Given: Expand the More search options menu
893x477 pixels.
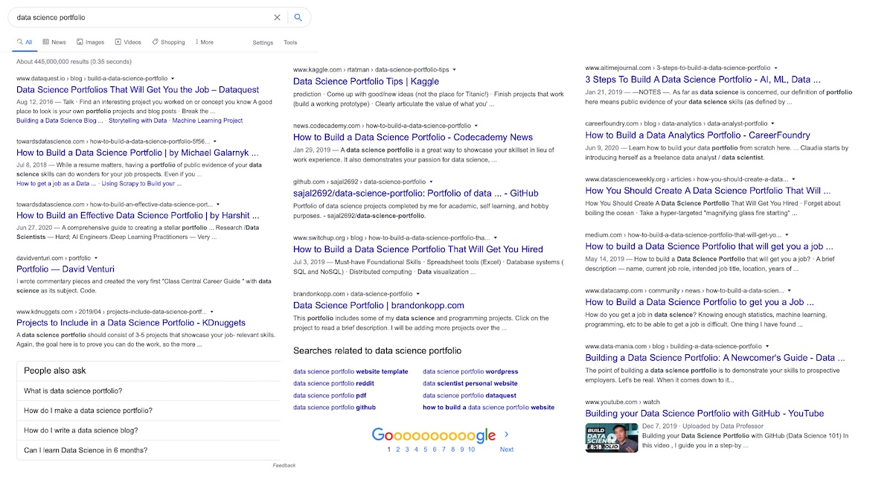Looking at the screenshot, I should pos(204,42).
